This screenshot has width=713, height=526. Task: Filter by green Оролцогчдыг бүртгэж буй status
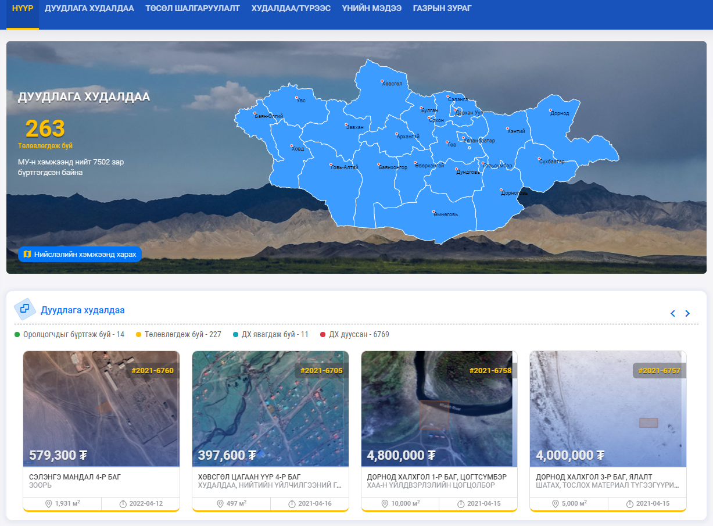coord(69,334)
